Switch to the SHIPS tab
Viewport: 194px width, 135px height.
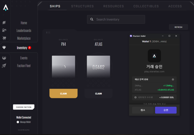pyautogui.click(x=55, y=6)
